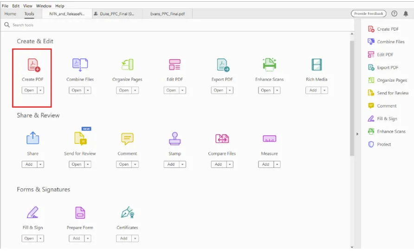The width and height of the screenshot is (414, 251).
Task: Open Comment from right sidebar
Action: click(382, 106)
